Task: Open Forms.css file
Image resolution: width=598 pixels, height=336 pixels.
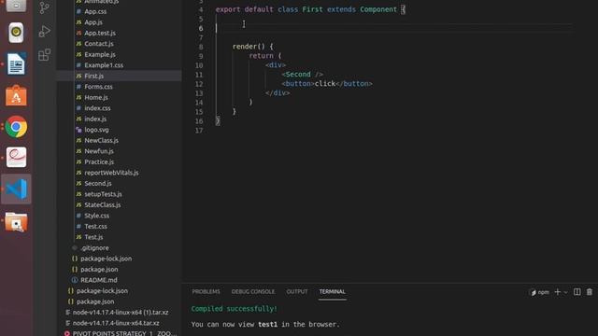Action: click(x=98, y=87)
